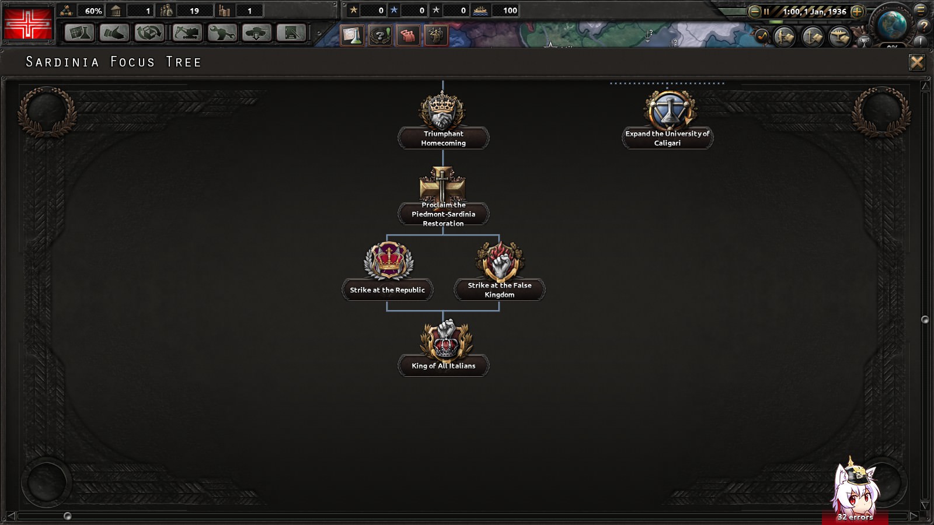Click the convoys ship icon
Screen dimensions: 934x525
click(480, 10)
